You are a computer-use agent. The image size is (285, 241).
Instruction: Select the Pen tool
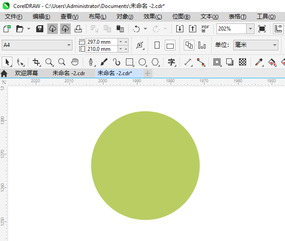[x=91, y=62]
